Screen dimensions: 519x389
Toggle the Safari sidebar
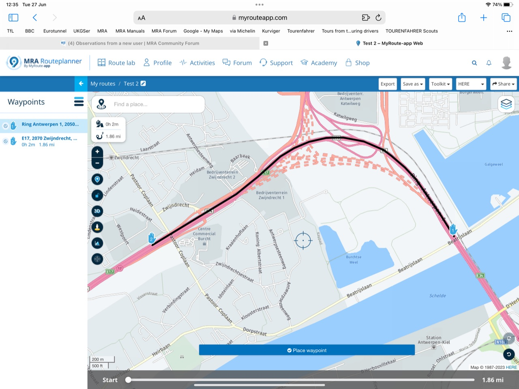[x=13, y=17]
